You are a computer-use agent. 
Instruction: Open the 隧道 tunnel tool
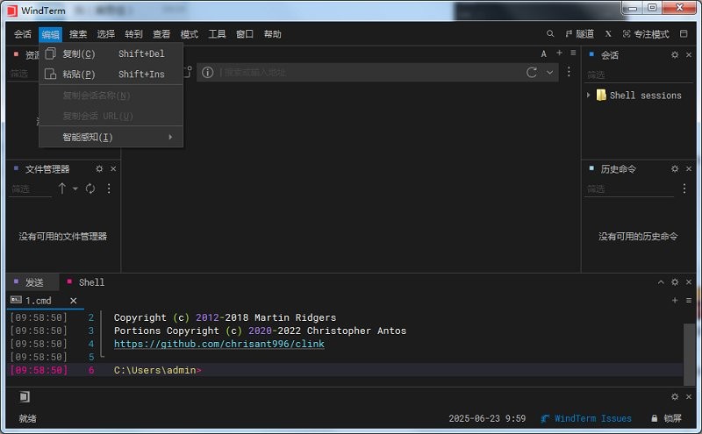pyautogui.click(x=580, y=34)
